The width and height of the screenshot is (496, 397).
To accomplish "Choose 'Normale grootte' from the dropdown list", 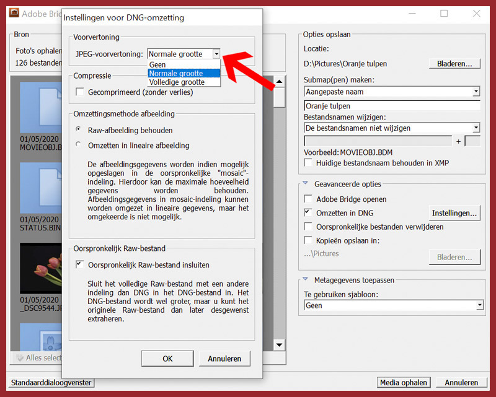I will point(184,73).
